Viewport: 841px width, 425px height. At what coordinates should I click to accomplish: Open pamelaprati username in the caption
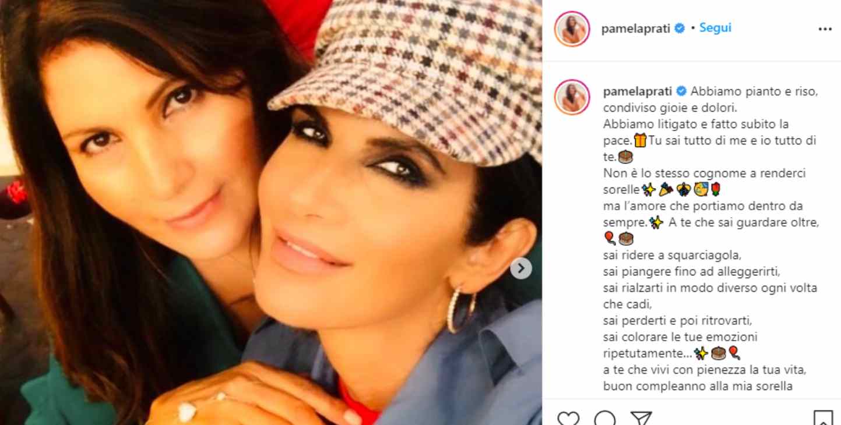638,91
